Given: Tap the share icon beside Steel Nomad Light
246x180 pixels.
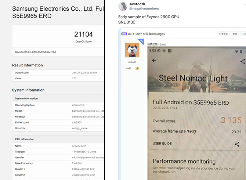Looking at the screenshot, I should [242, 61].
